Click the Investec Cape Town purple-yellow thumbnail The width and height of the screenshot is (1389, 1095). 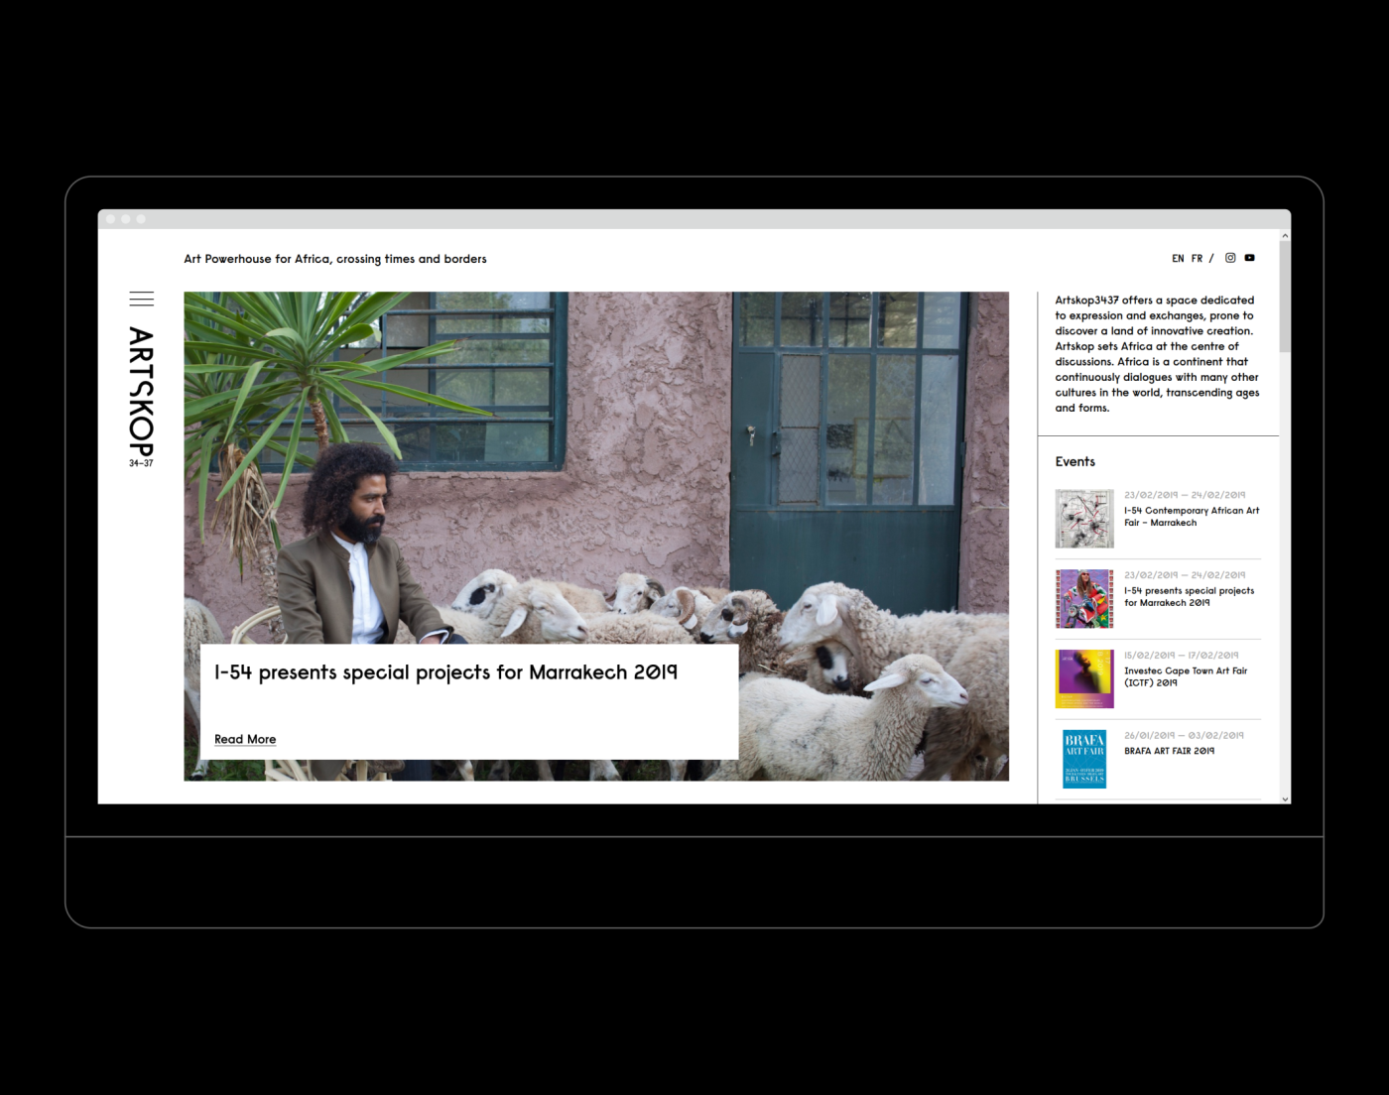click(1083, 678)
